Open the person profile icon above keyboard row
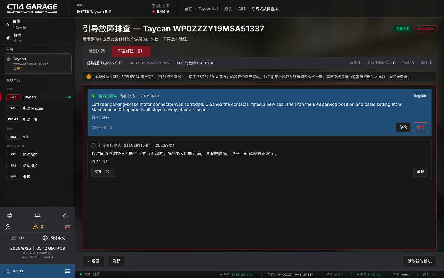 point(8,227)
